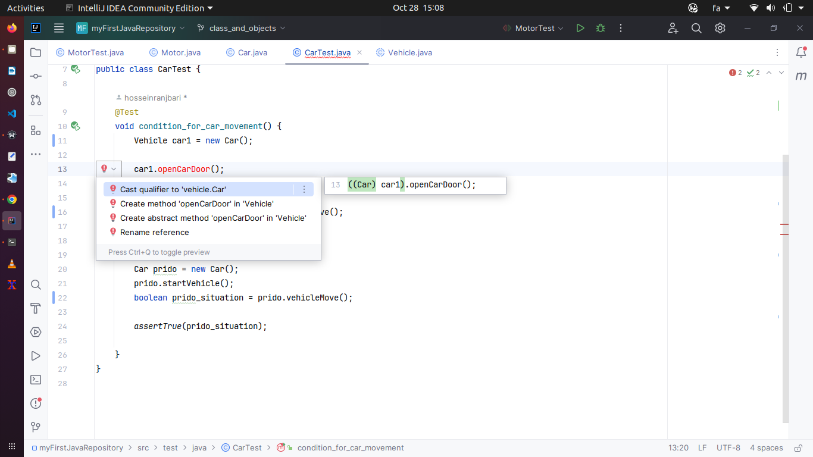
Task: Go to next highlighted error arrow
Action: click(x=781, y=73)
